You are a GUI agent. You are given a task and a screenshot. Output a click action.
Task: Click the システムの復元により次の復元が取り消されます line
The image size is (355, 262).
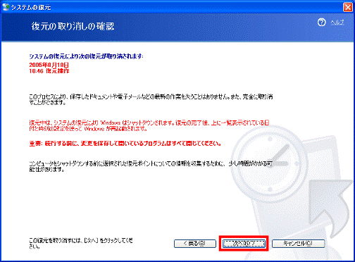[x=86, y=56]
